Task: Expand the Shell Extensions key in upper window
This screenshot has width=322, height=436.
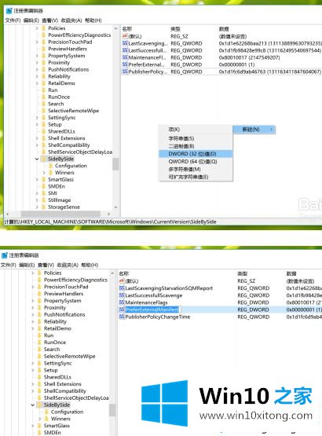Action: coord(37,138)
